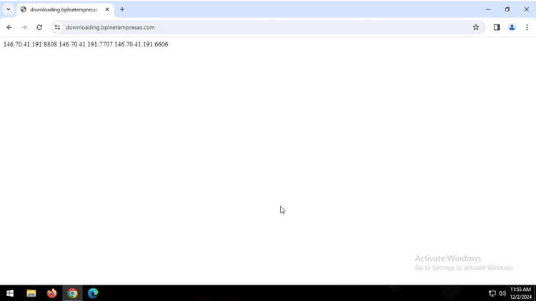
Task: Reload the current page
Action: click(39, 27)
